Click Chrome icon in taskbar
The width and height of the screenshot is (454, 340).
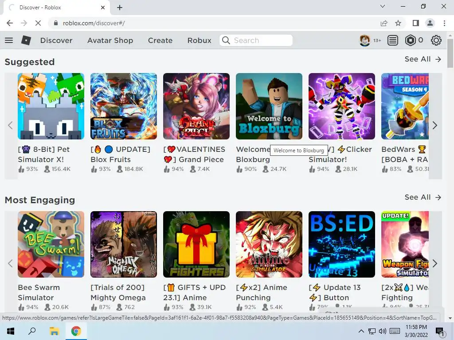click(x=76, y=331)
